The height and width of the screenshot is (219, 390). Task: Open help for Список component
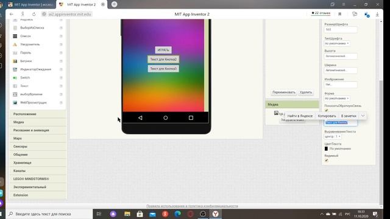click(x=61, y=36)
